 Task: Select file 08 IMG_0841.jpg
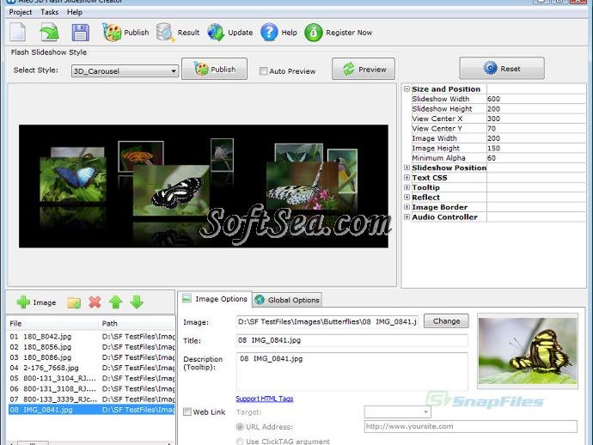[92, 410]
